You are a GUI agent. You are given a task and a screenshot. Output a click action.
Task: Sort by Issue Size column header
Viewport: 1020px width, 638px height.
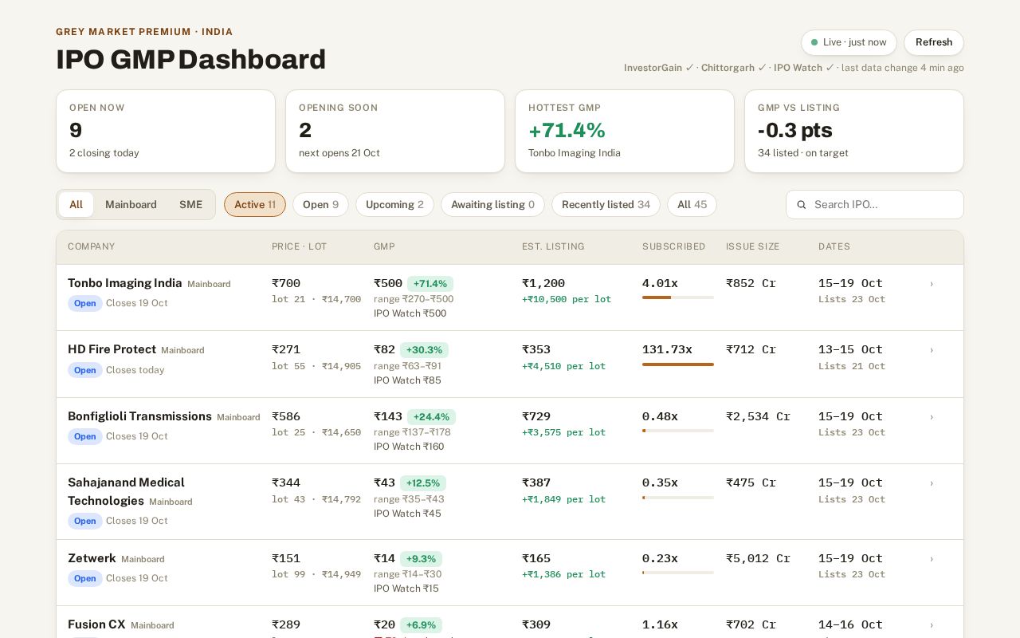pyautogui.click(x=753, y=247)
